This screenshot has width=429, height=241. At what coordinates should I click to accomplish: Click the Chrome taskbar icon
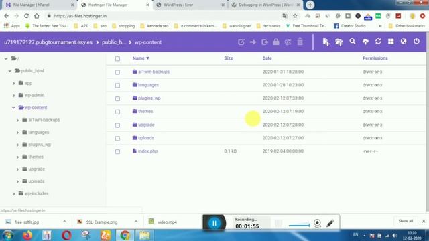pyautogui.click(x=125, y=235)
